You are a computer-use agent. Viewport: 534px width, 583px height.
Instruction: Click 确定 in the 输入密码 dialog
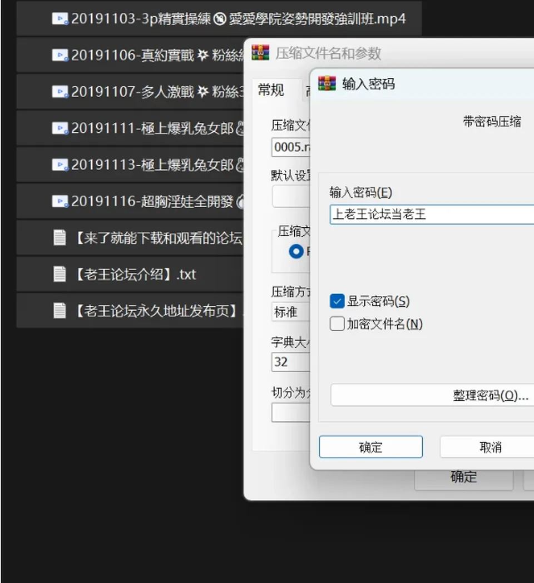coord(370,447)
